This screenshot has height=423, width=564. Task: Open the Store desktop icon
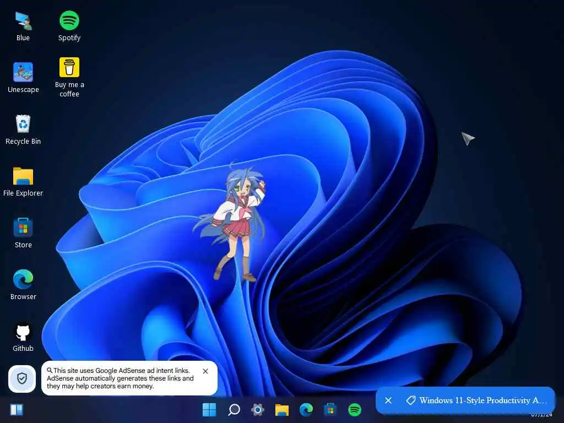pos(23,233)
